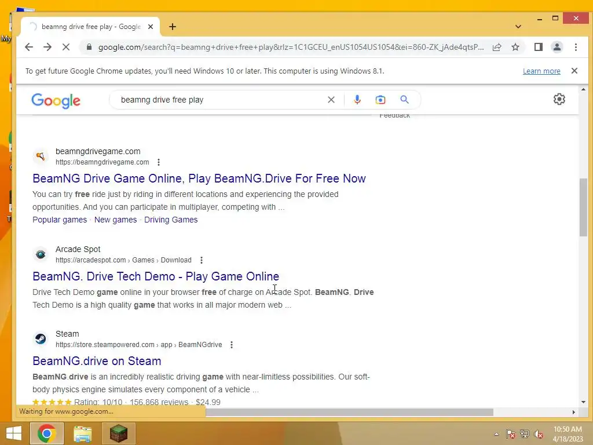This screenshot has height=445, width=593.
Task: Open a new browser tab
Action: pos(173,27)
